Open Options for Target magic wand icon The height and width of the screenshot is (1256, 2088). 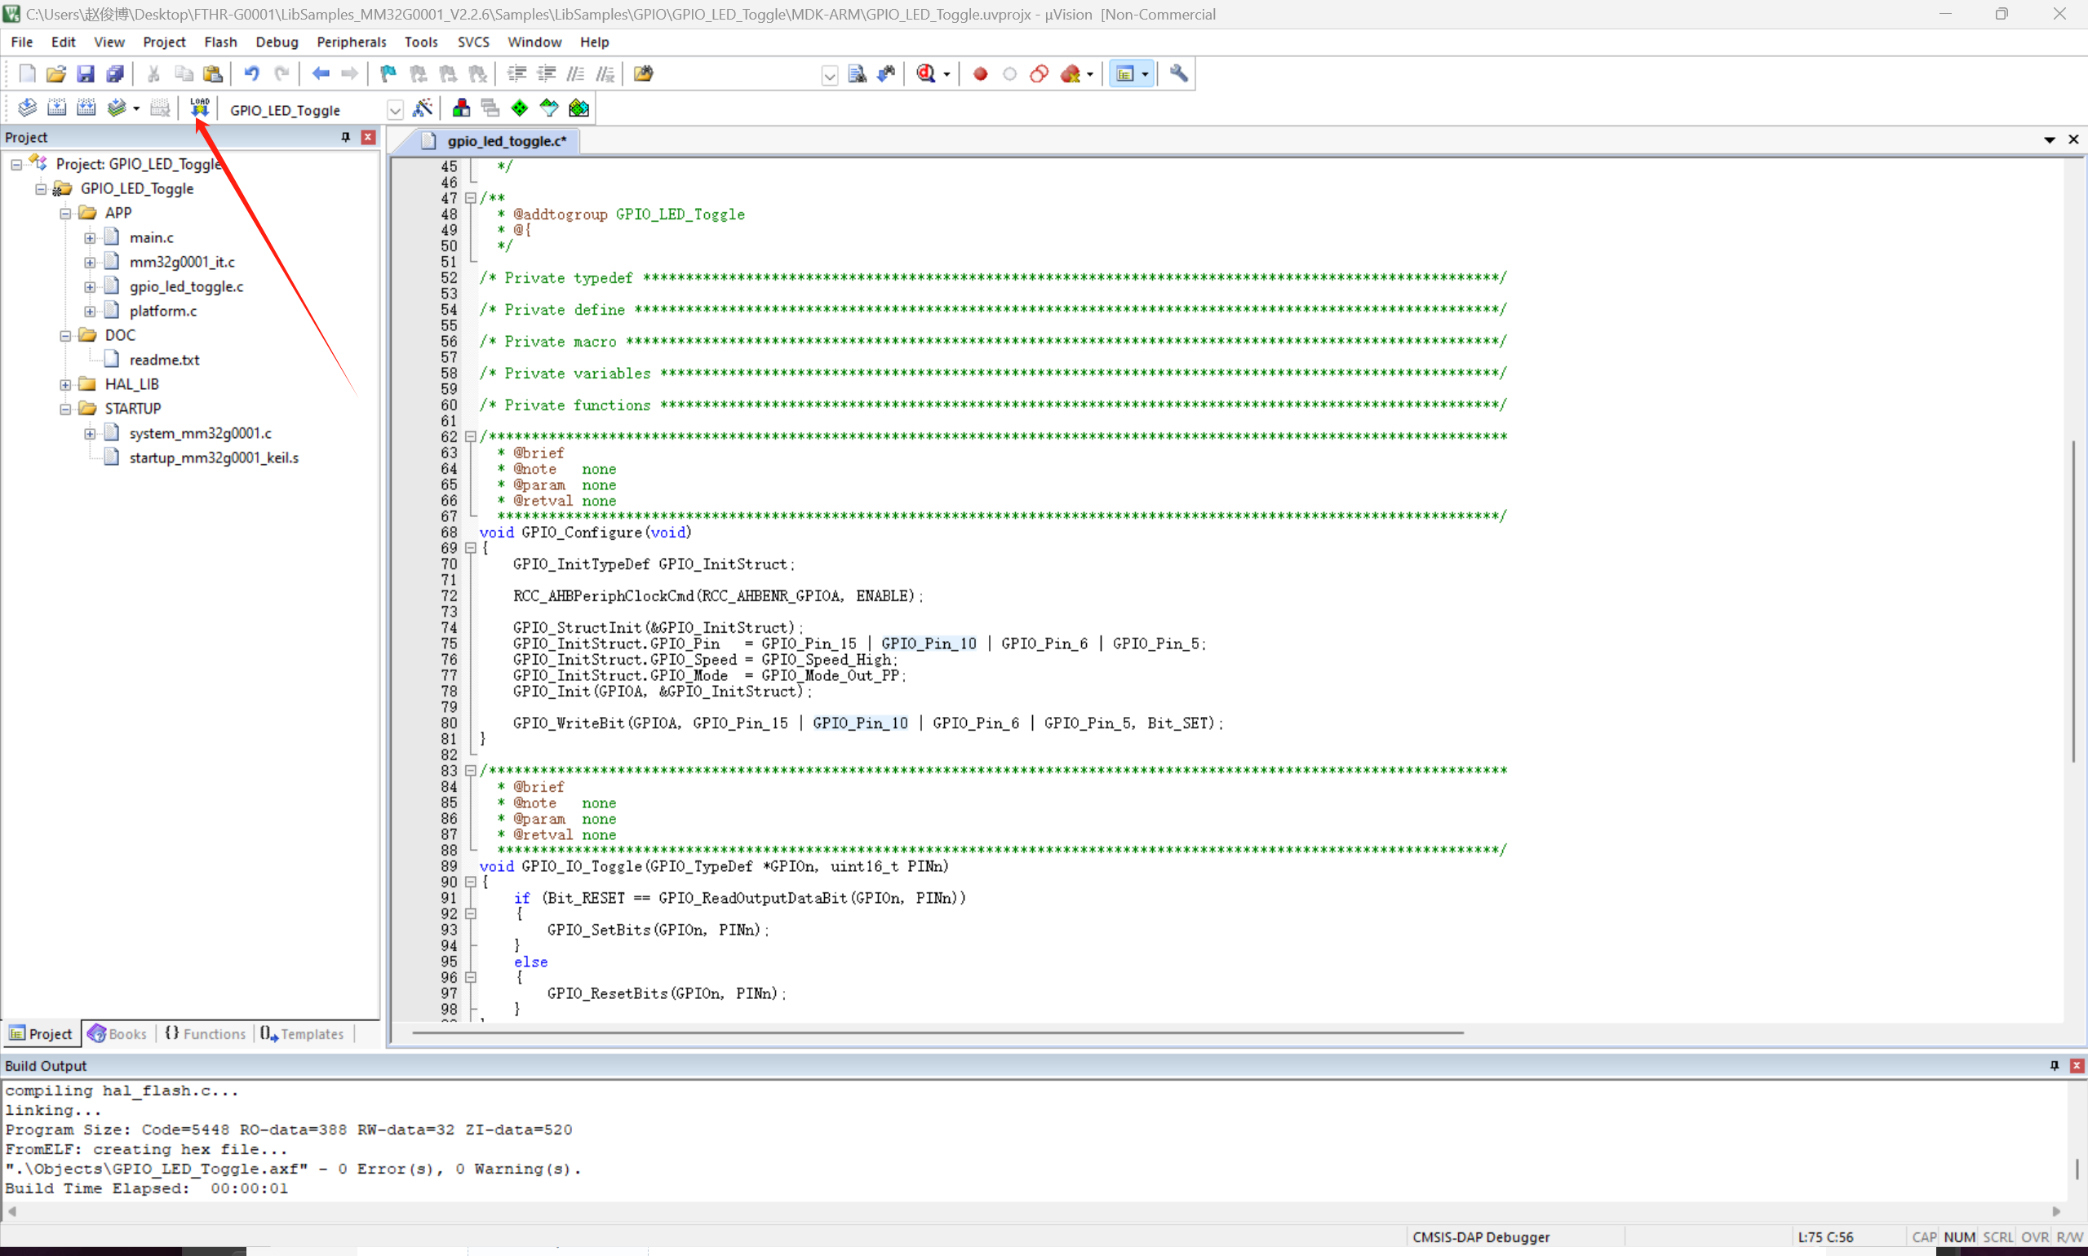click(x=422, y=108)
